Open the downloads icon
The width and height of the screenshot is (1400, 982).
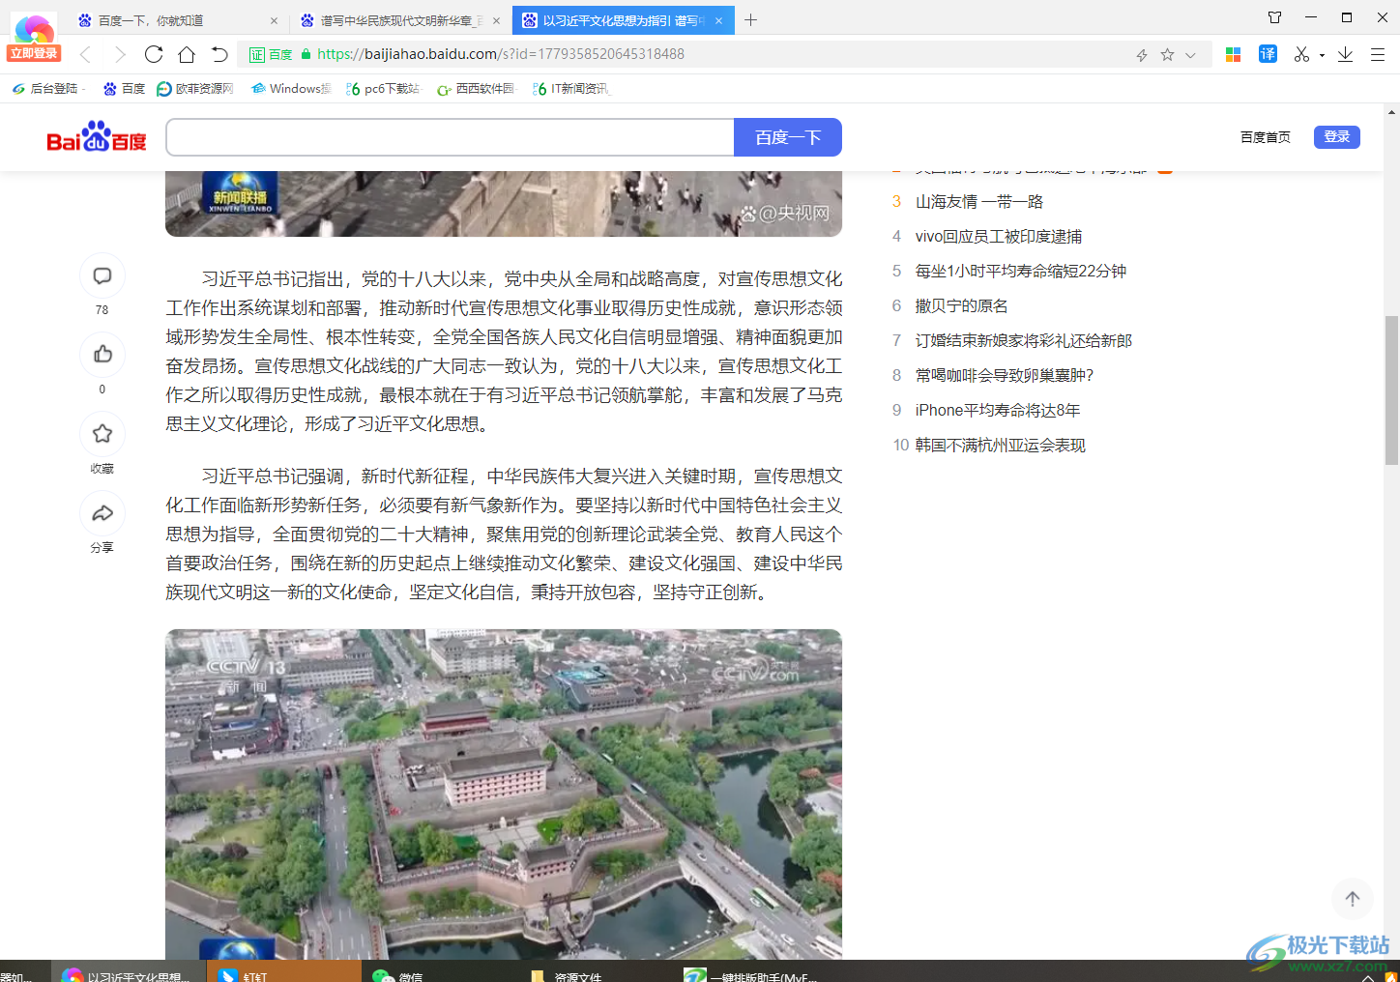click(1345, 55)
